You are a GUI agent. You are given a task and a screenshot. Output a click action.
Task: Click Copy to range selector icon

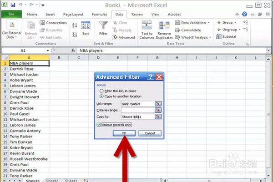158,116
